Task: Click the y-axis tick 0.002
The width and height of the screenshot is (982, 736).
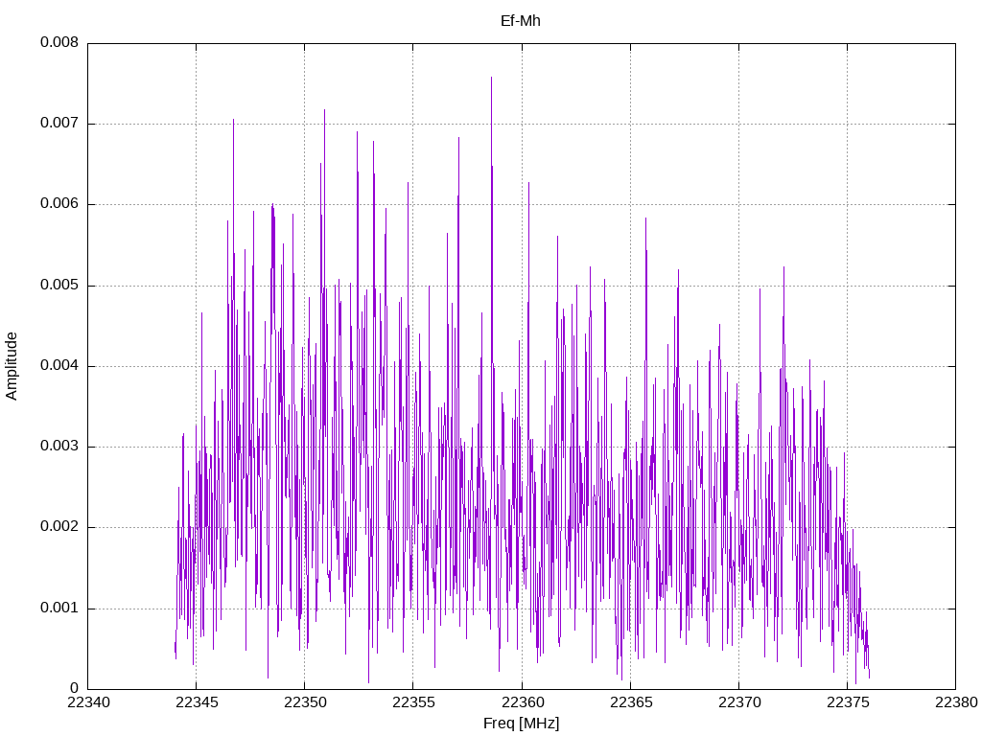Action: coord(59,527)
